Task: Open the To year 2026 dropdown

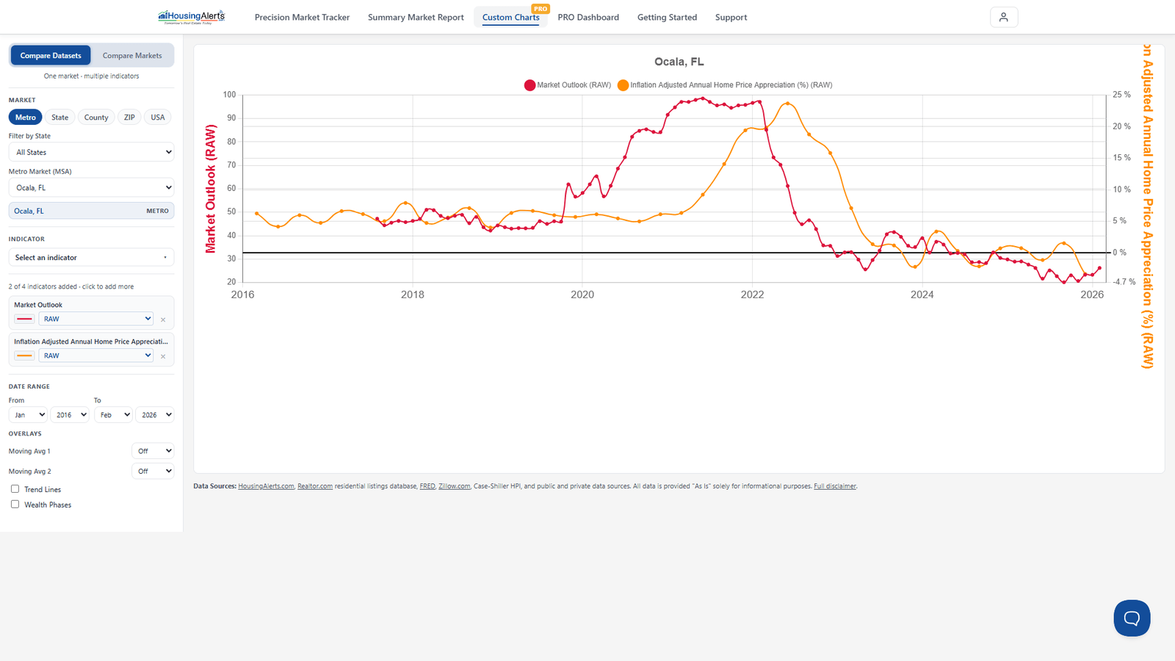Action: (155, 415)
